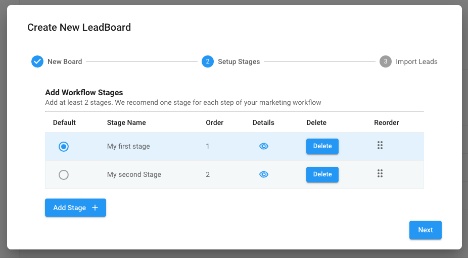Click the New Board checkmark step icon
The image size is (468, 258).
37,61
